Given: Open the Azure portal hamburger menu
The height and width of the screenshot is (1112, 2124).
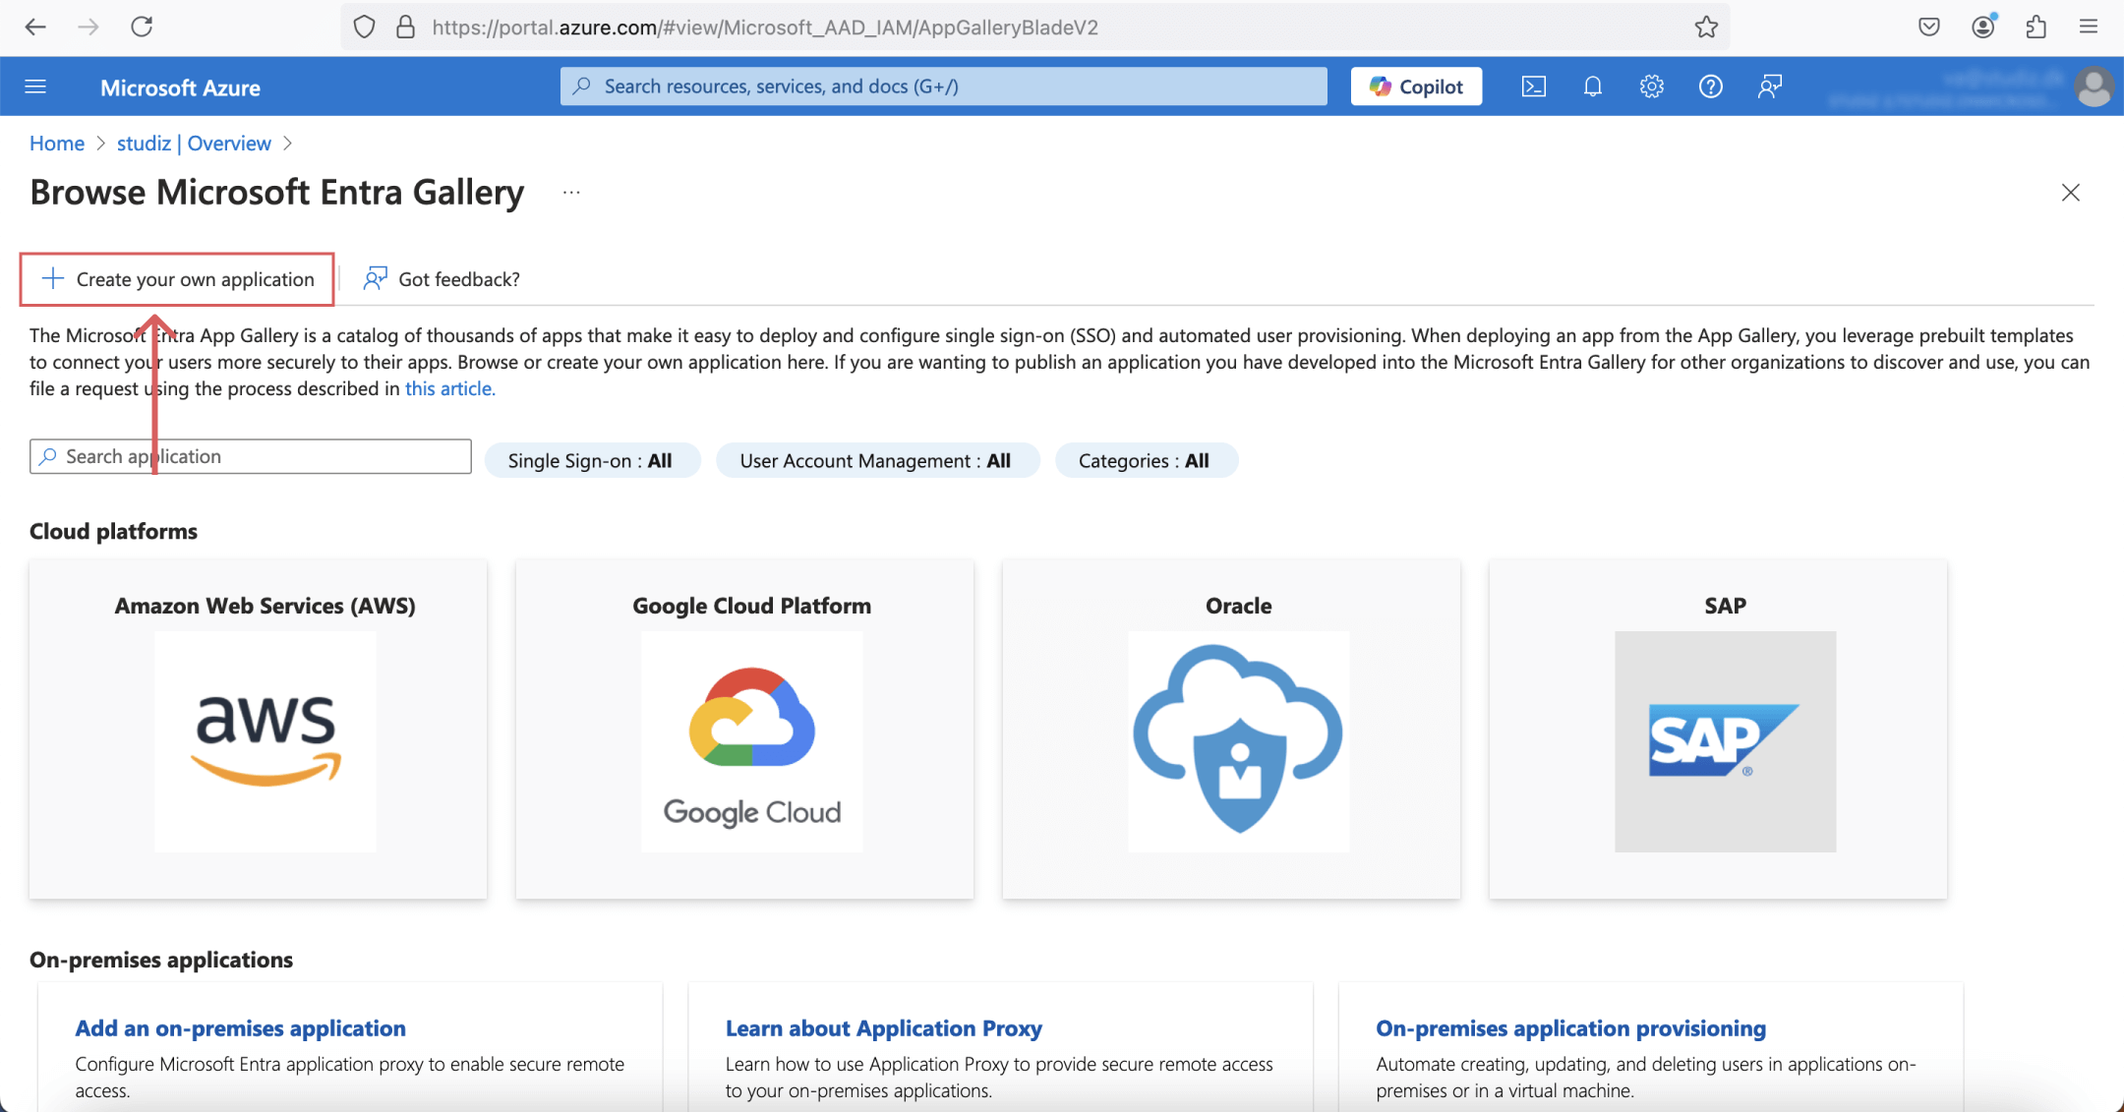Looking at the screenshot, I should (35, 87).
